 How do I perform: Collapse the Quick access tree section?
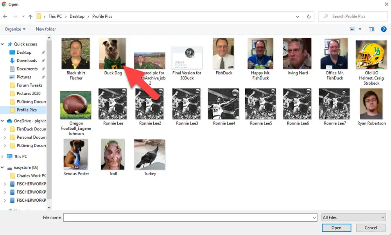point(3,44)
